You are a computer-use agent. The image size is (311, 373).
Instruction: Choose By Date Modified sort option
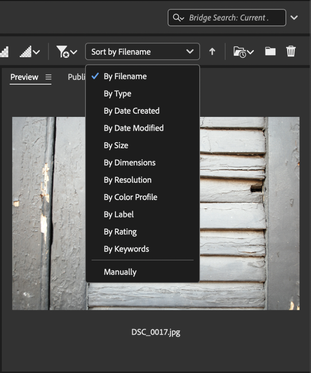(x=133, y=128)
